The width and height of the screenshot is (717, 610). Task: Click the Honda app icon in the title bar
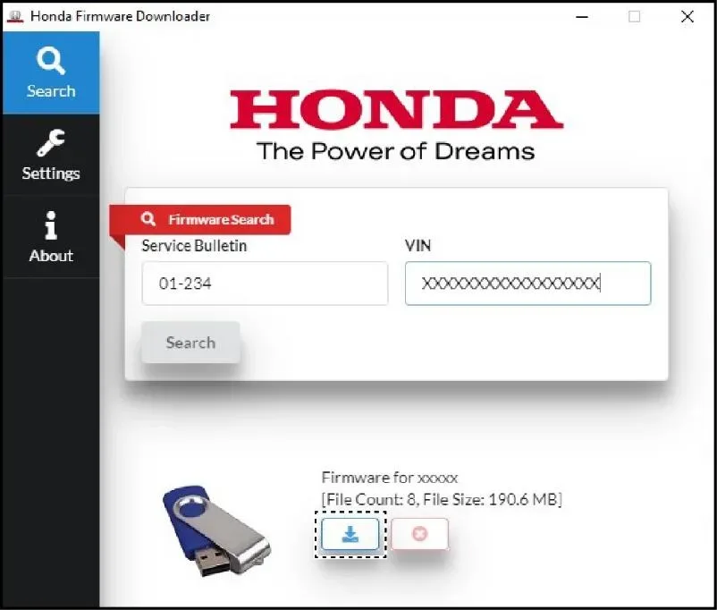coord(15,16)
